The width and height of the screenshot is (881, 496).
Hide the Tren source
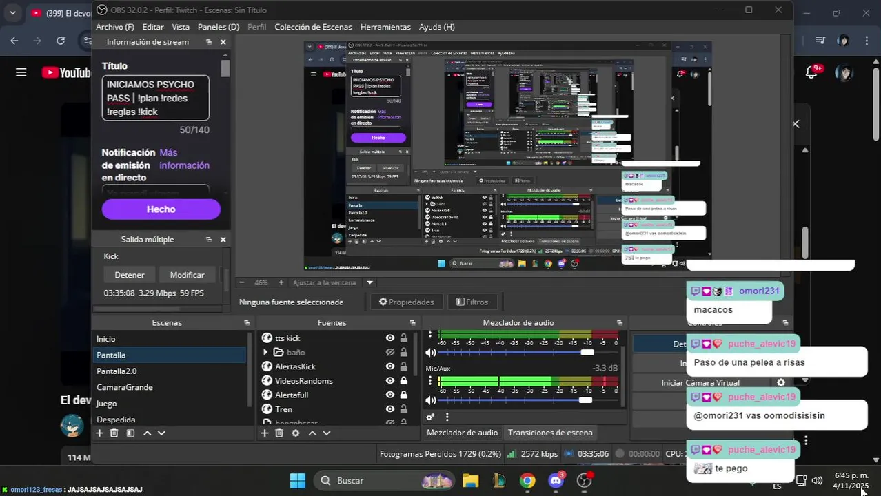390,409
